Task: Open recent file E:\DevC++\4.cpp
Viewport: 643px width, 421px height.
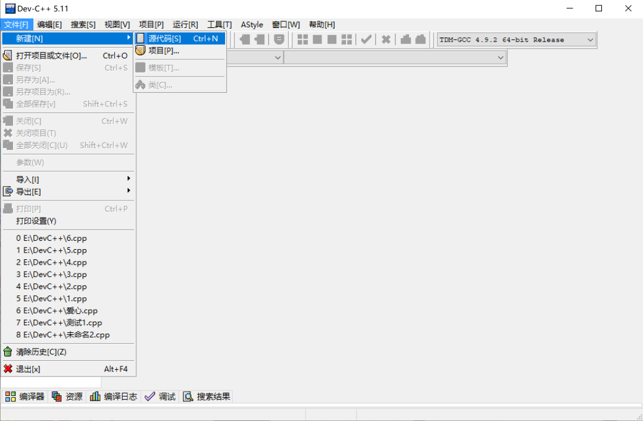Action: tap(68, 262)
